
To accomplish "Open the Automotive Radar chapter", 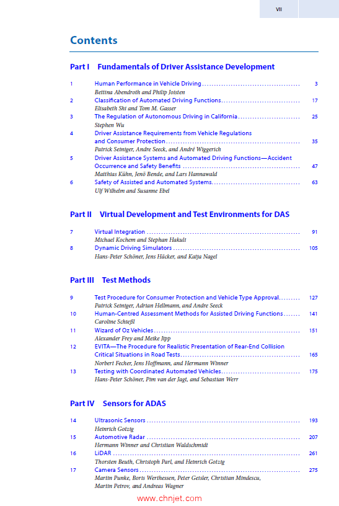I will [120, 437].
